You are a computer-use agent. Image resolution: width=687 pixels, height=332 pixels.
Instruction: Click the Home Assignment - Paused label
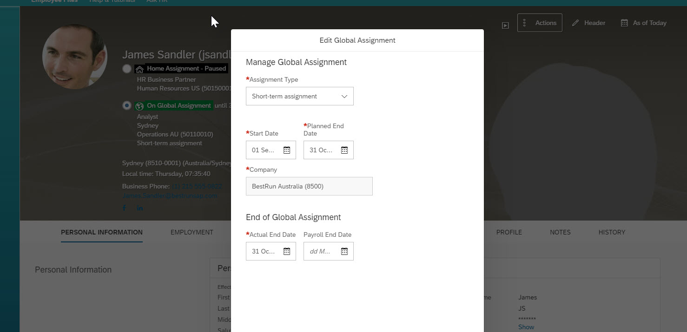(186, 68)
